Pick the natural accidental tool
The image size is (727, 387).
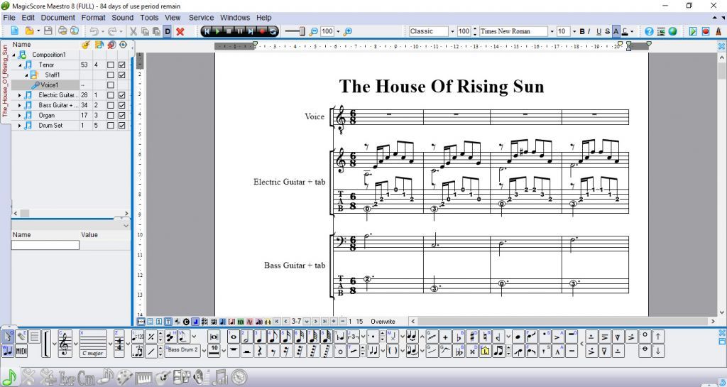[x=485, y=337]
